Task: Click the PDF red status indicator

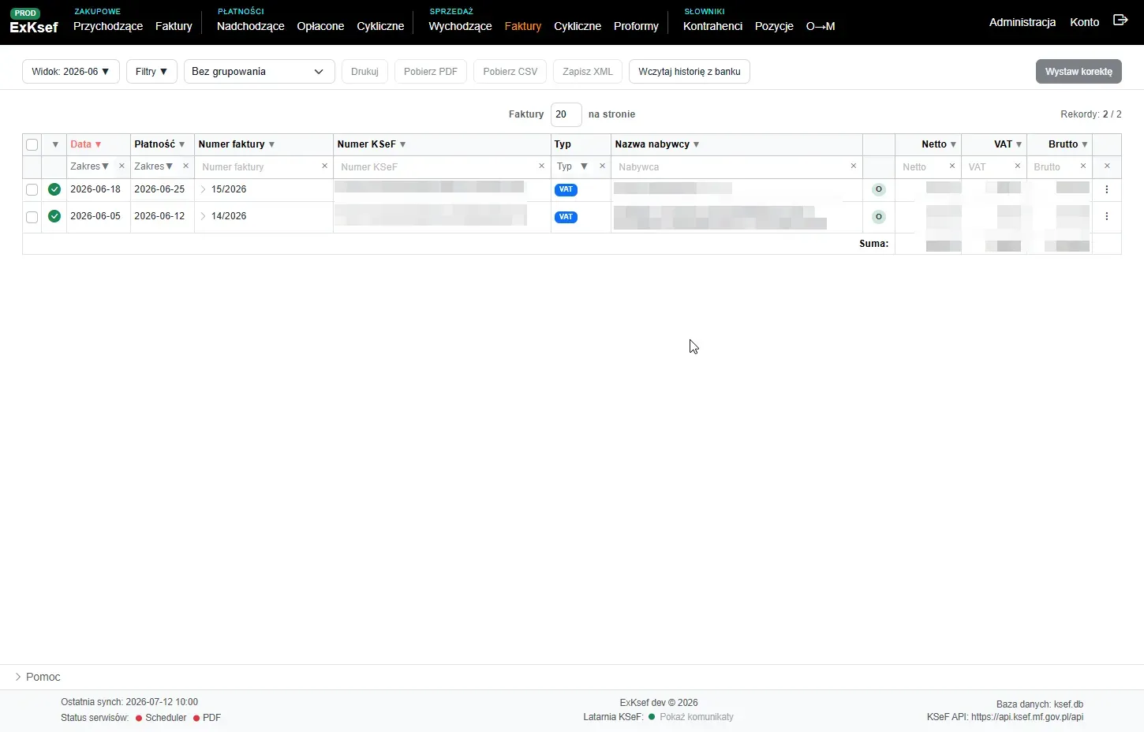Action: [196, 718]
